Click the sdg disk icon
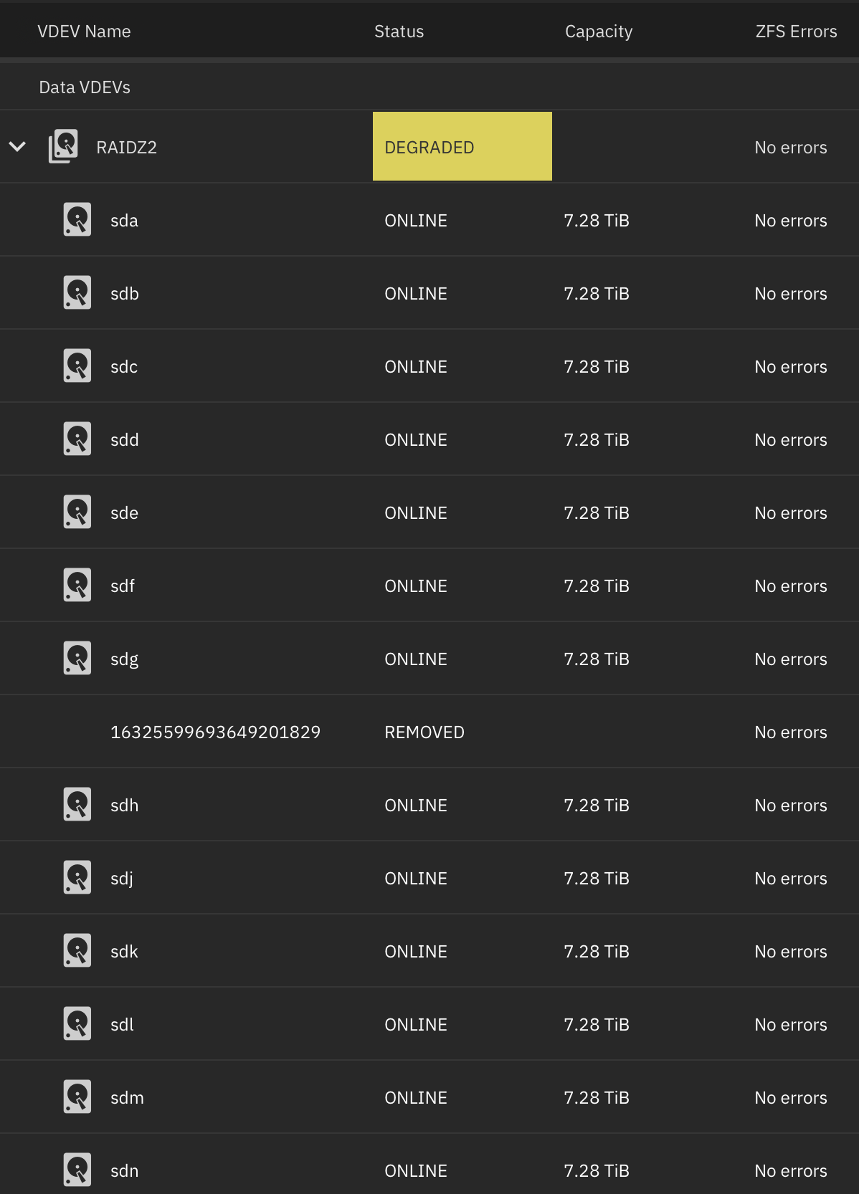The width and height of the screenshot is (859, 1194). (77, 659)
